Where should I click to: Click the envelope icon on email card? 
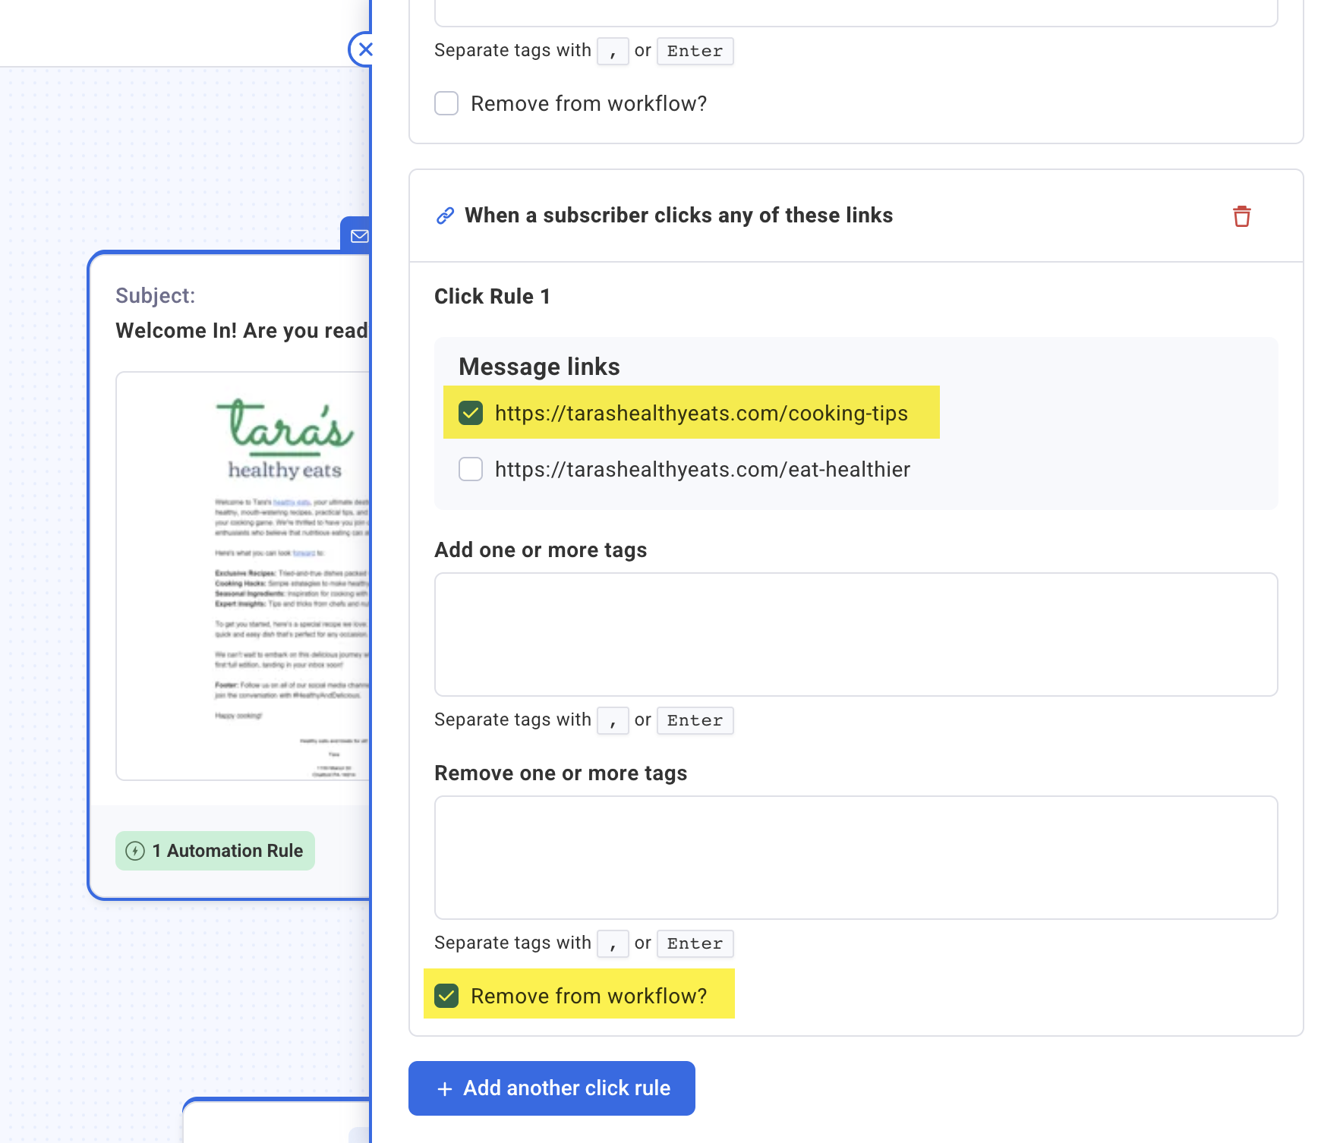point(358,236)
